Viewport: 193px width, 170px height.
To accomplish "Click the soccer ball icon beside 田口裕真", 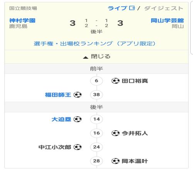I will click(x=115, y=81).
